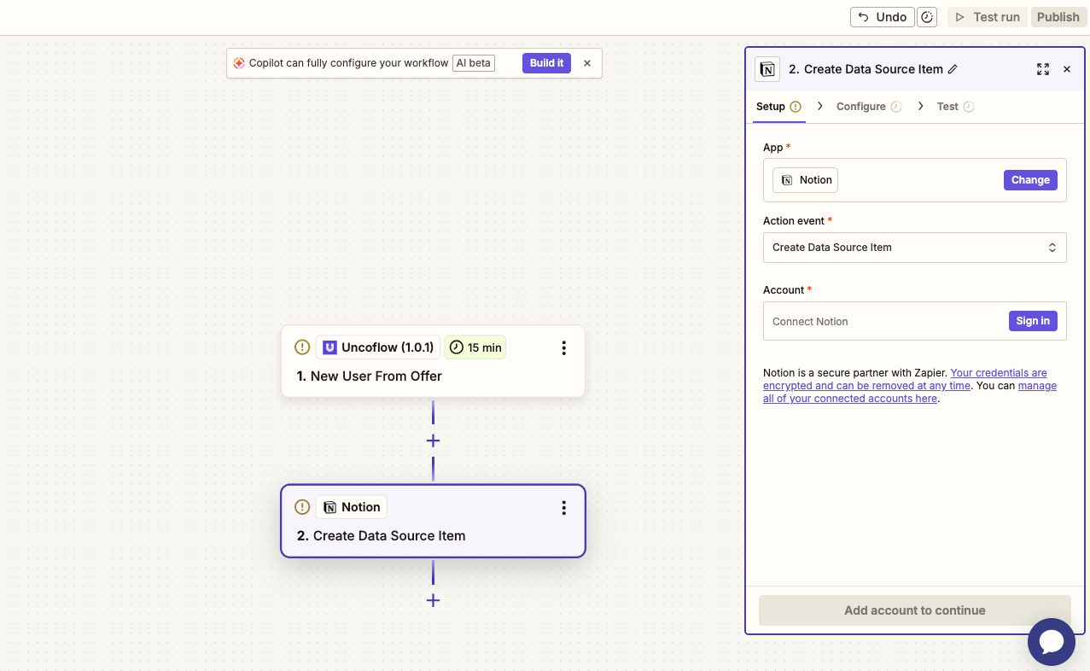Image resolution: width=1090 pixels, height=671 pixels.
Task: Change the selected app
Action: [x=1030, y=180]
